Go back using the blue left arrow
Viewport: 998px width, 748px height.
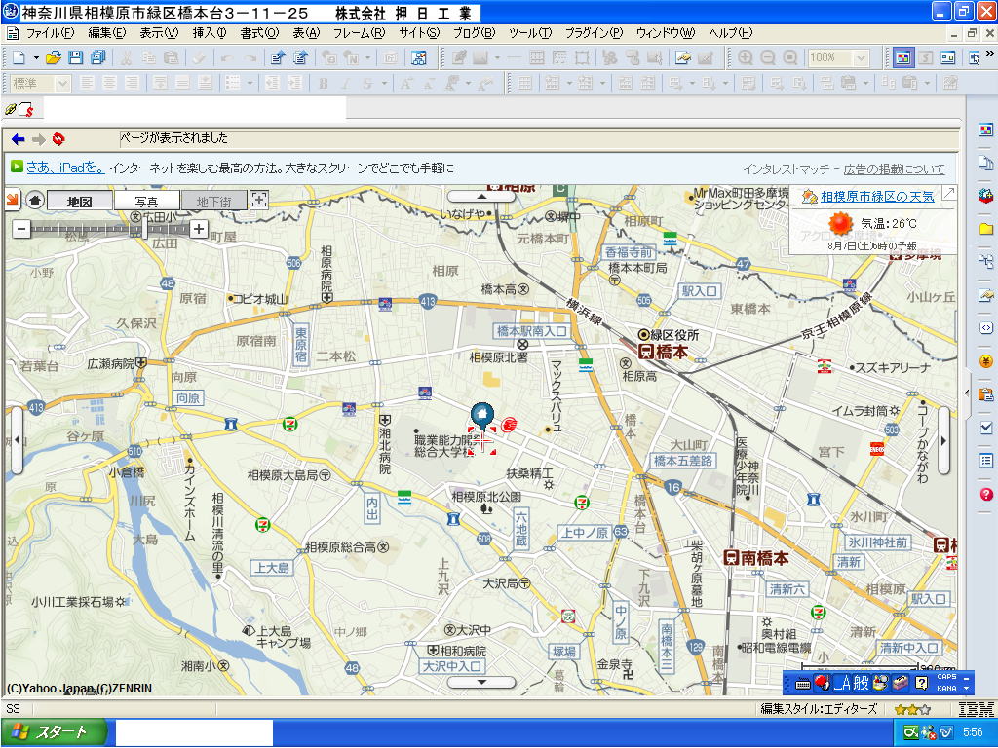(x=18, y=138)
